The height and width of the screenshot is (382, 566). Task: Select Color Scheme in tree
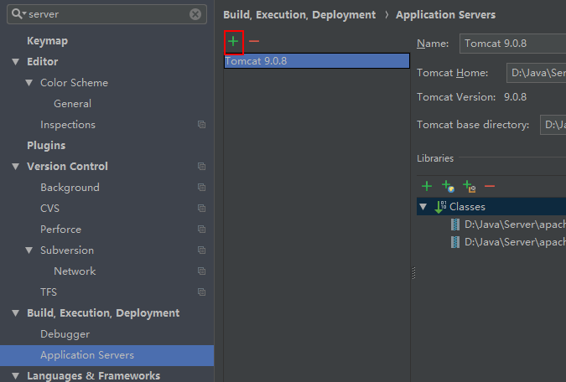[74, 83]
